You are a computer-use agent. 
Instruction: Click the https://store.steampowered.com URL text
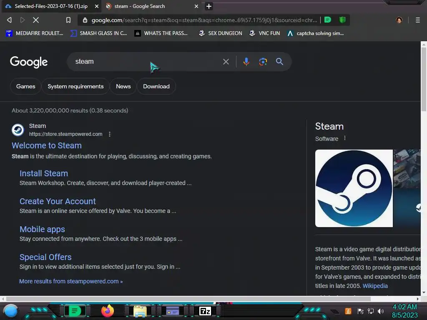click(65, 134)
